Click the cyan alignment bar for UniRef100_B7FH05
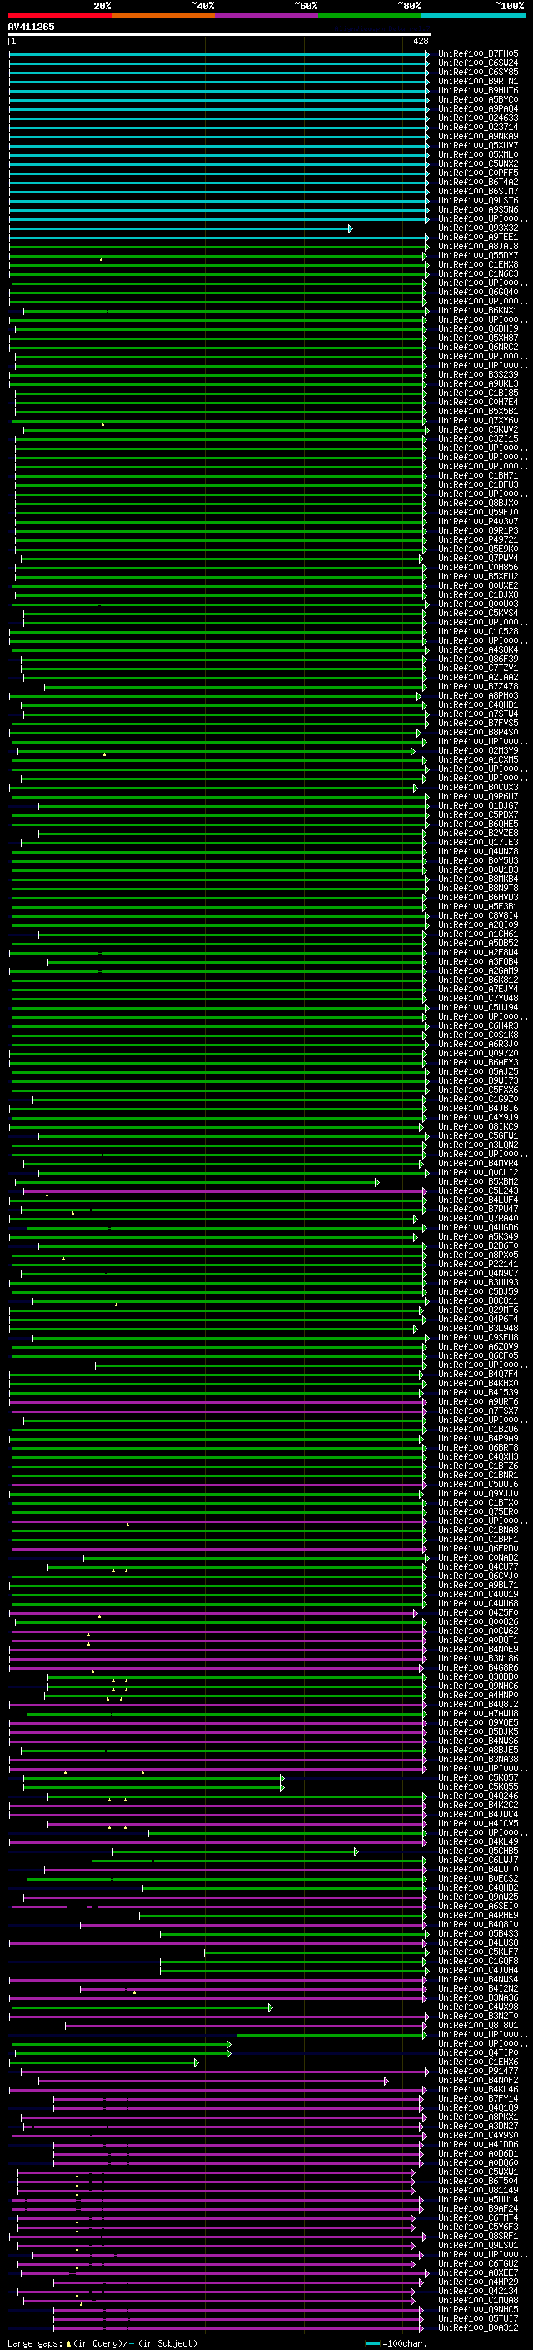533x2350 pixels. [219, 54]
